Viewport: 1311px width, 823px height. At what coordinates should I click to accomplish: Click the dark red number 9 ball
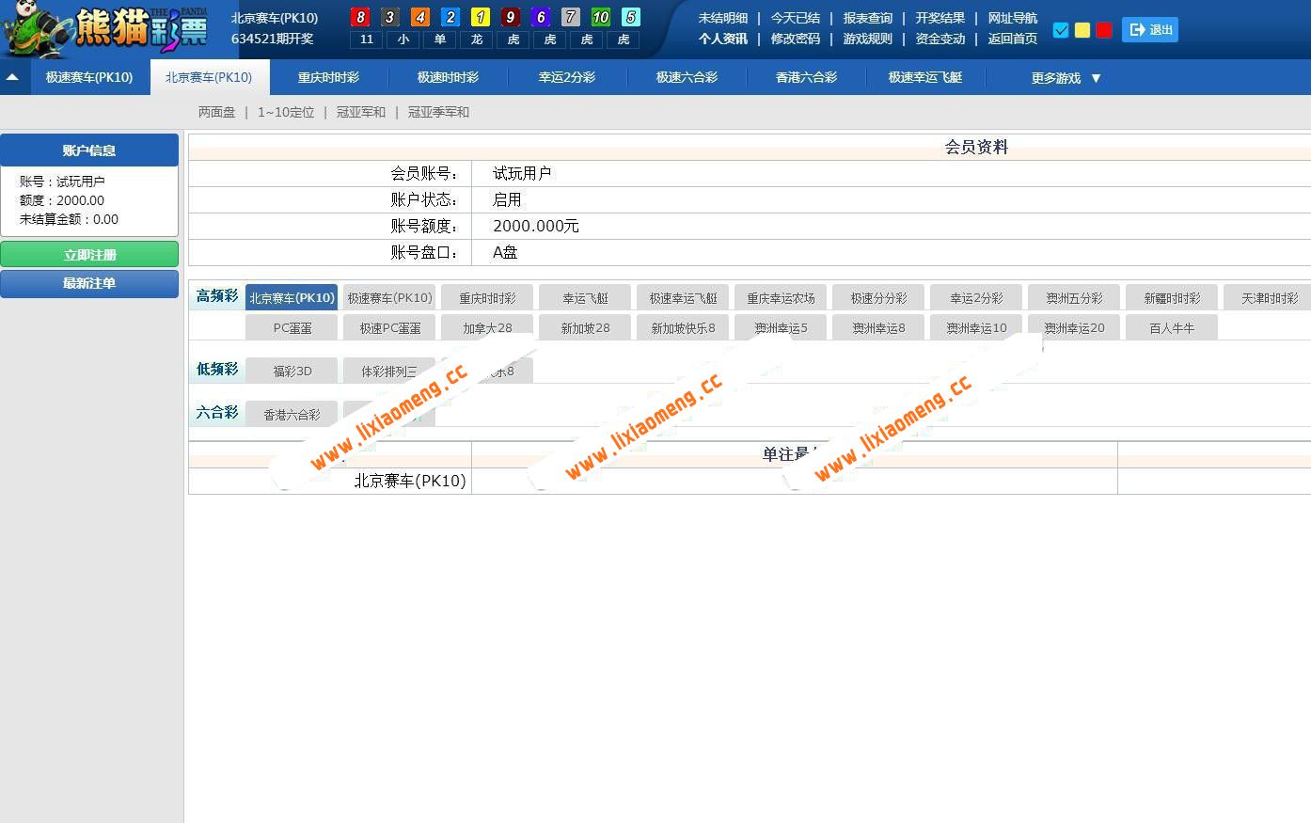(x=511, y=17)
